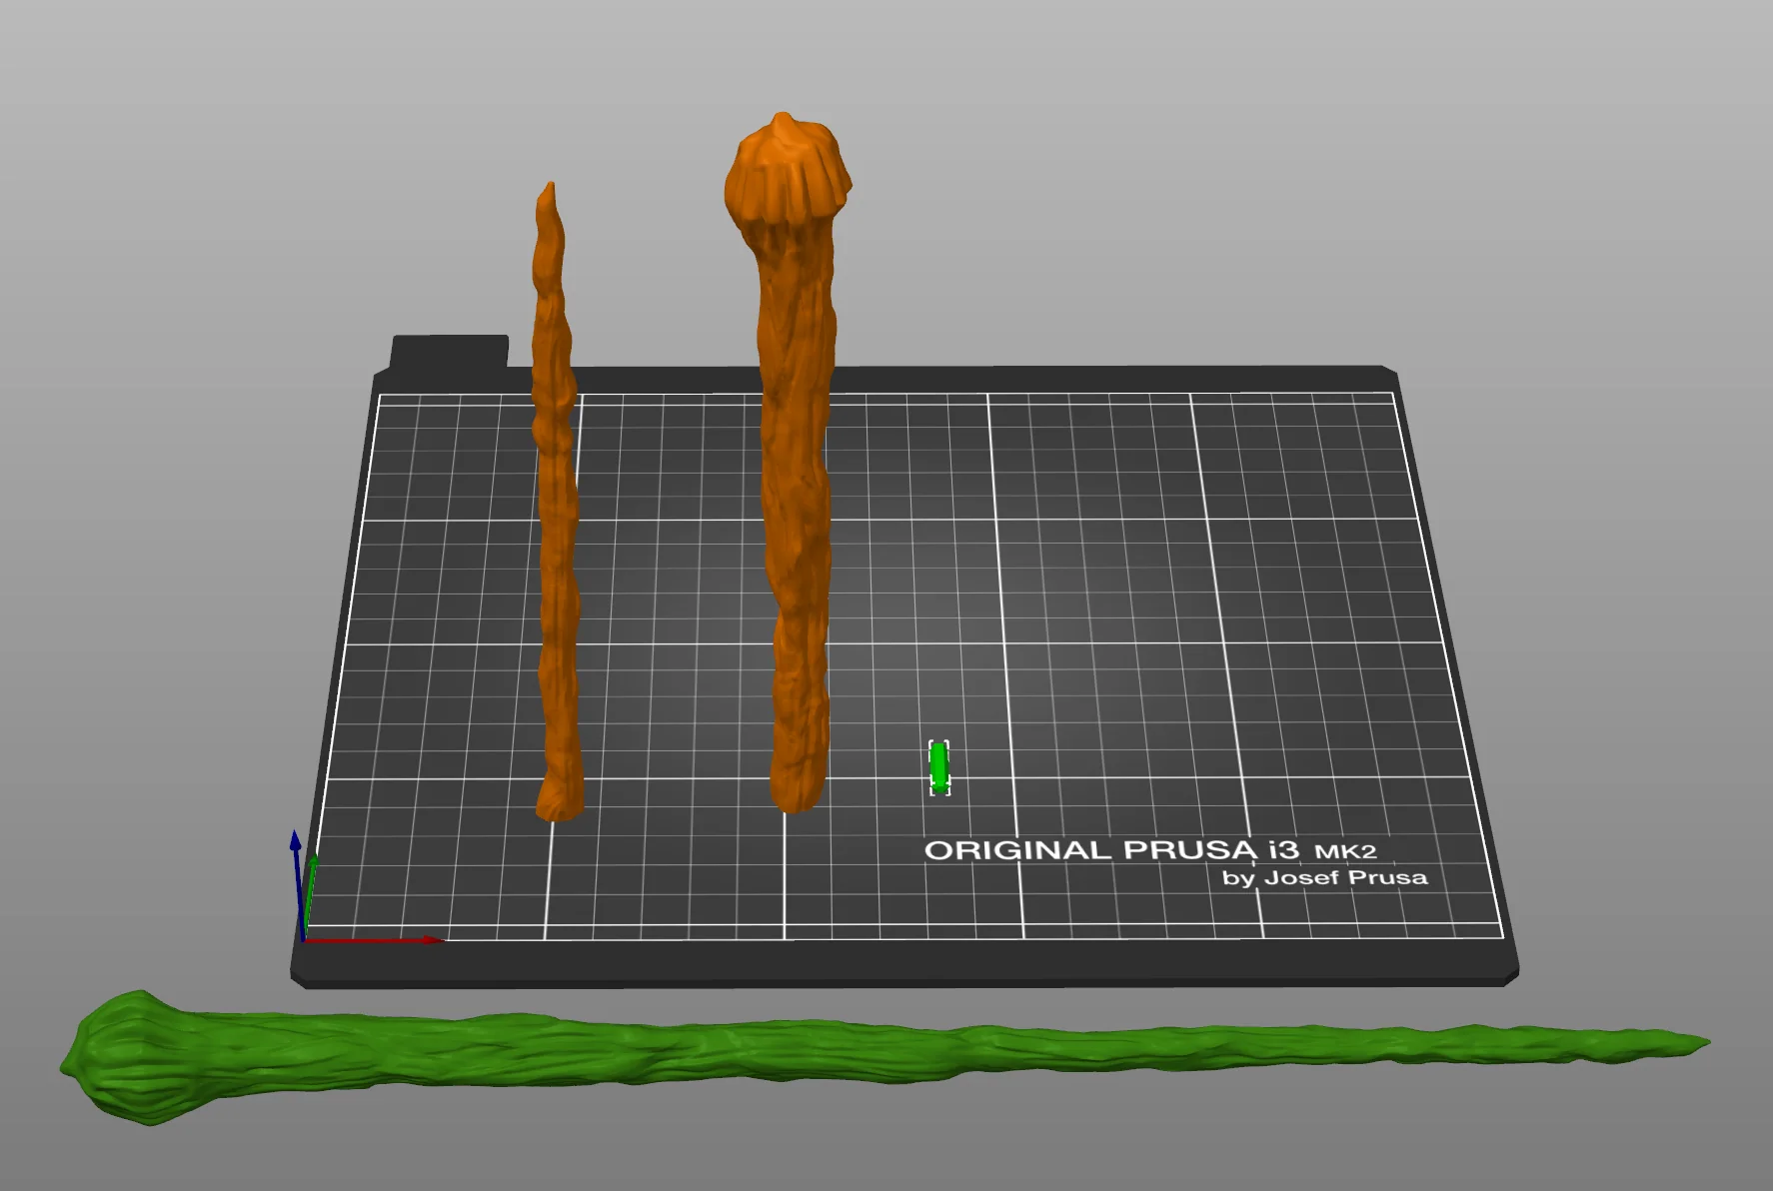Click the knobbed top of thick orange wand

tap(788, 170)
